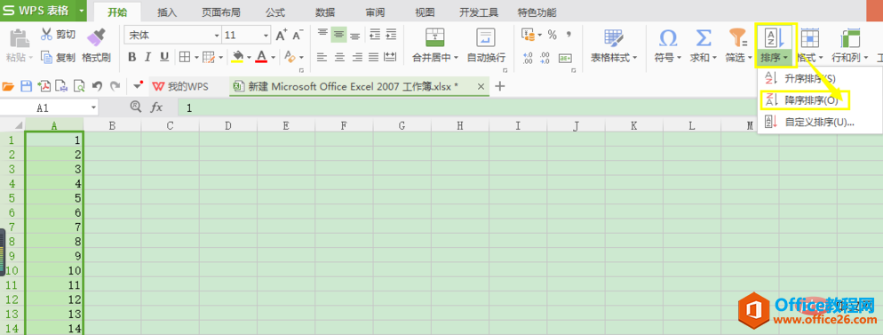Open the 视图 (View) tab
This screenshot has width=883, height=335.
pyautogui.click(x=425, y=12)
